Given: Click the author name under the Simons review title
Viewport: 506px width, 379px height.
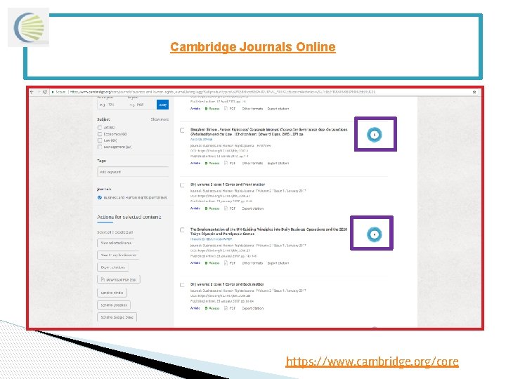Looking at the screenshot, I should pyautogui.click(x=202, y=140).
